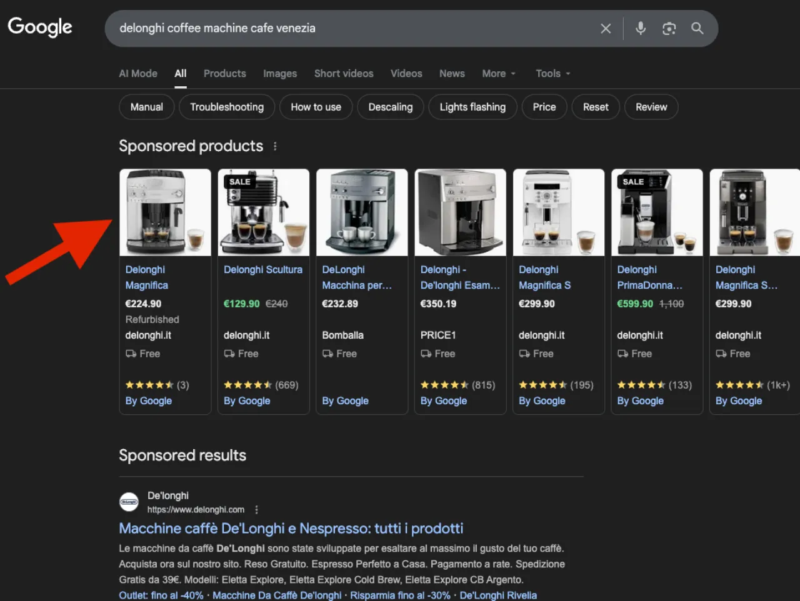Screen dimensions: 800x601
Task: Open the Short videos tab
Action: click(x=344, y=74)
